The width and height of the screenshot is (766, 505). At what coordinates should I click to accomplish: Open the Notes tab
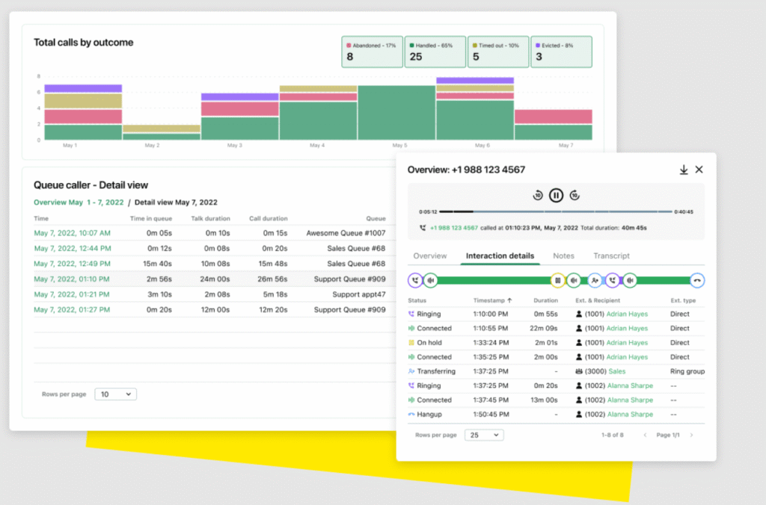pyautogui.click(x=563, y=255)
